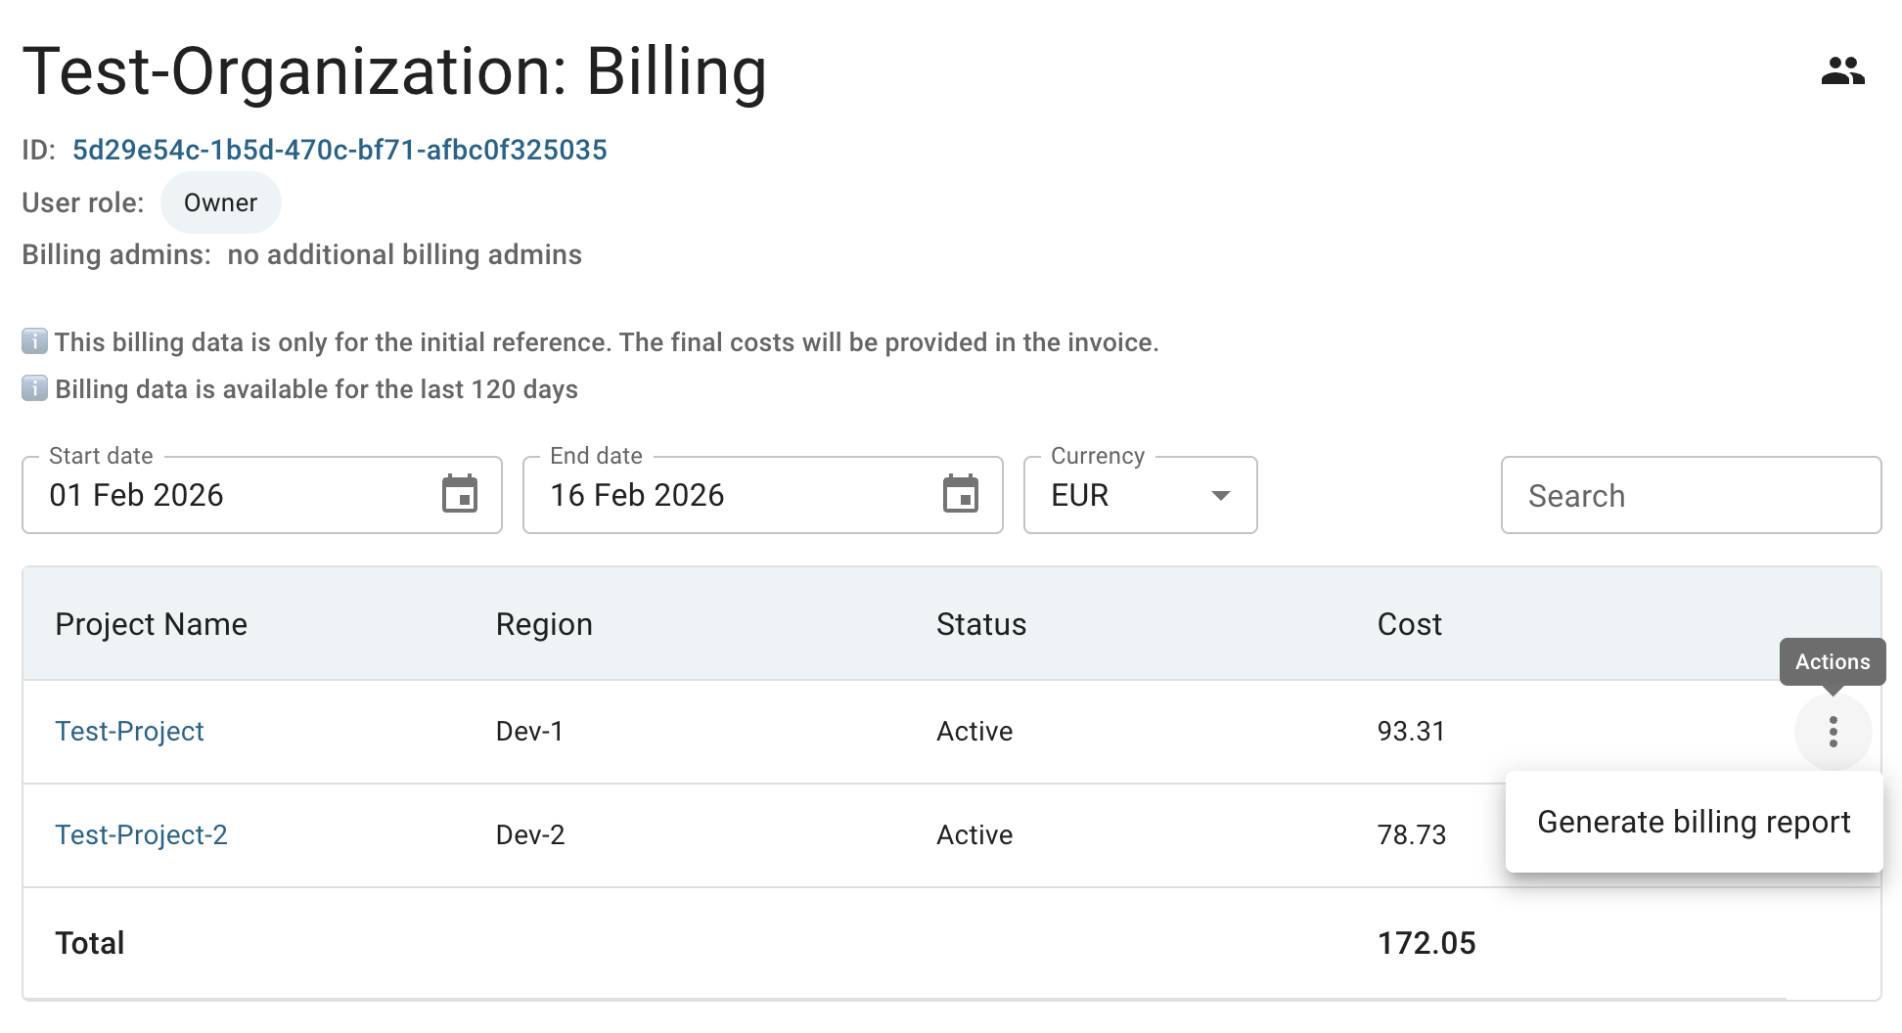Click the Start date field showing 01 Feb 2026

click(x=235, y=495)
